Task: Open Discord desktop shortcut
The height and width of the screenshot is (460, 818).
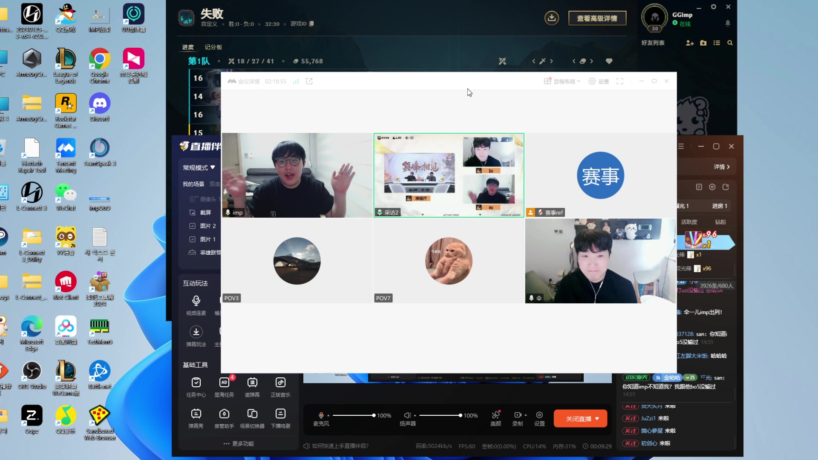Action: click(x=100, y=107)
